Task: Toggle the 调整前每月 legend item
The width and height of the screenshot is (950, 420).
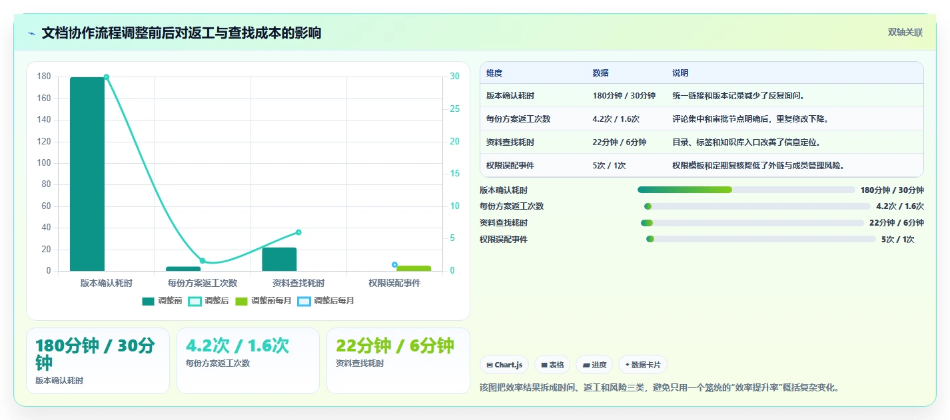Action: click(x=263, y=301)
